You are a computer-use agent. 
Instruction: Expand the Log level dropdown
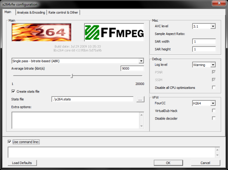[x=213, y=65]
